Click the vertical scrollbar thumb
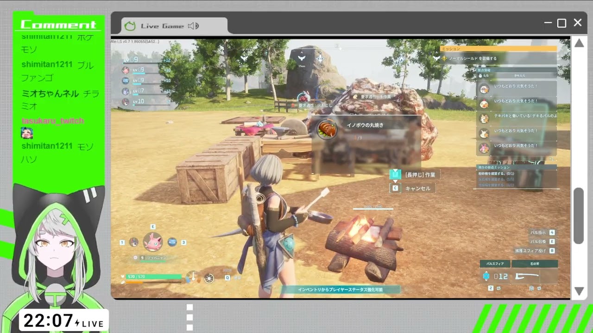This screenshot has height=333, width=593. (x=579, y=216)
